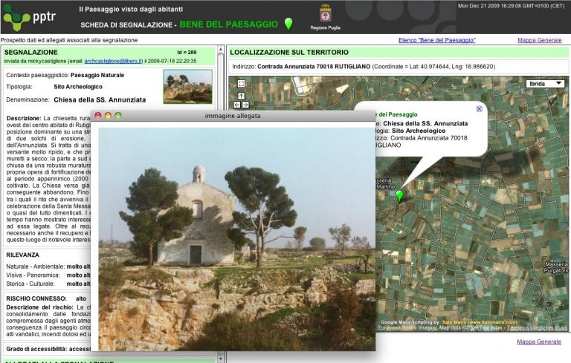Click the church thumbnail in Segnalazione panel
The height and width of the screenshot is (363, 571).
pyautogui.click(x=187, y=87)
